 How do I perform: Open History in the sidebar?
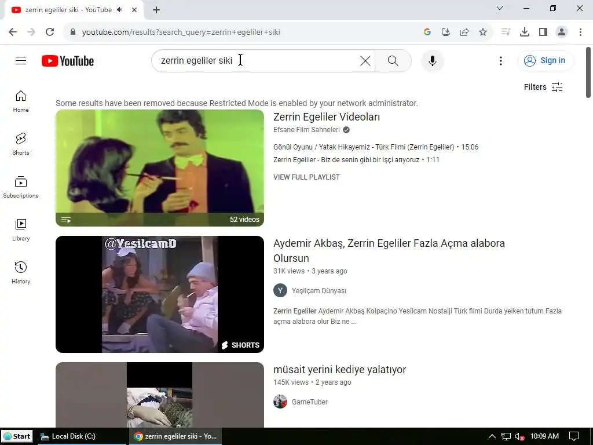pos(21,272)
